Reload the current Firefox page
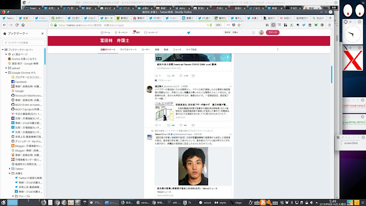This screenshot has width=366, height=206. click(17, 25)
